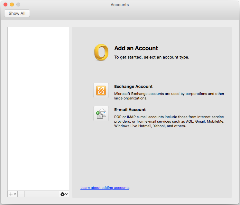Click the empty accounts list pane

[38, 109]
